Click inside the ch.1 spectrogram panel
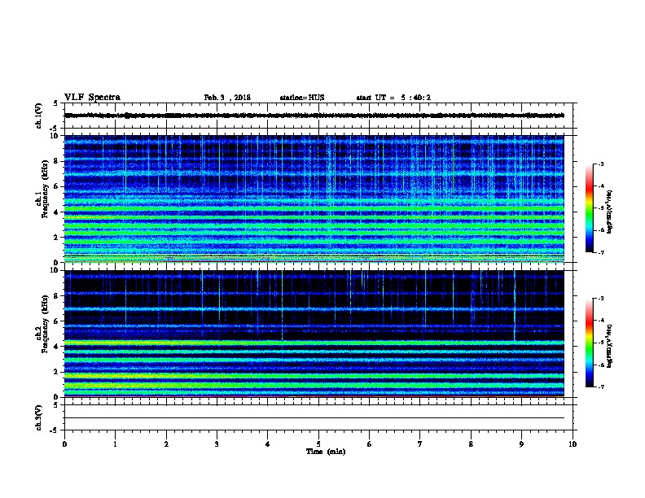The width and height of the screenshot is (645, 498). tap(314, 199)
